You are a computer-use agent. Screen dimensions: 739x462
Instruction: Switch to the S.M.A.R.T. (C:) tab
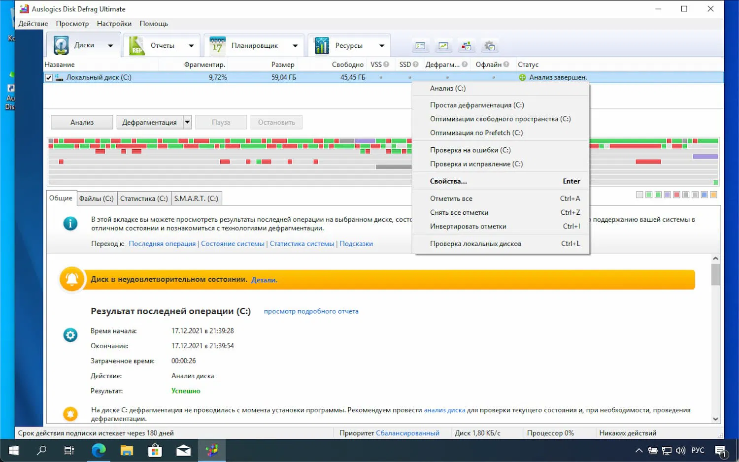pyautogui.click(x=196, y=198)
